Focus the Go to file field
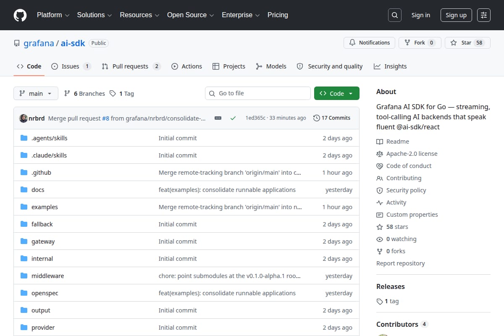Viewport: 504px width, 336px height. click(258, 93)
